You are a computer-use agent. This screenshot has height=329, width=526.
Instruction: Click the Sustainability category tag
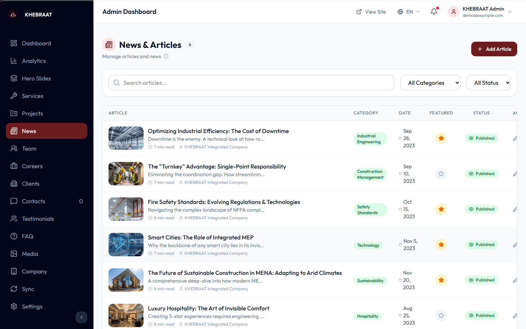370,281
